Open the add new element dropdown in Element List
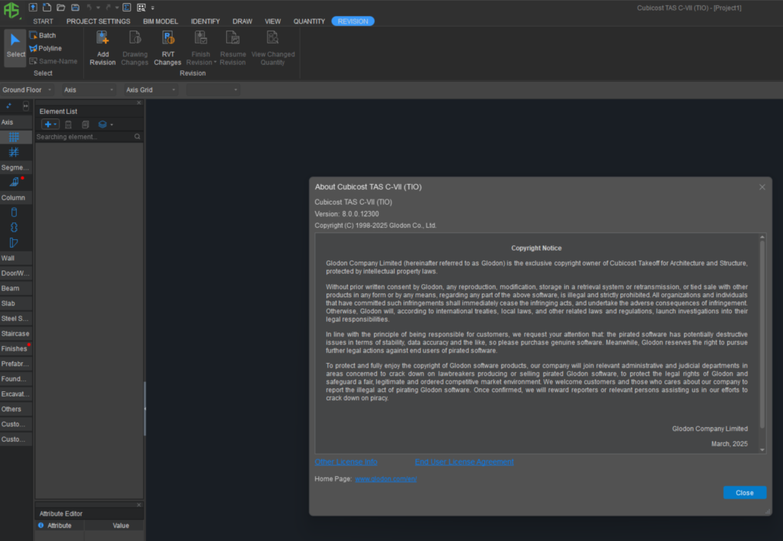The height and width of the screenshot is (541, 783). [50, 124]
